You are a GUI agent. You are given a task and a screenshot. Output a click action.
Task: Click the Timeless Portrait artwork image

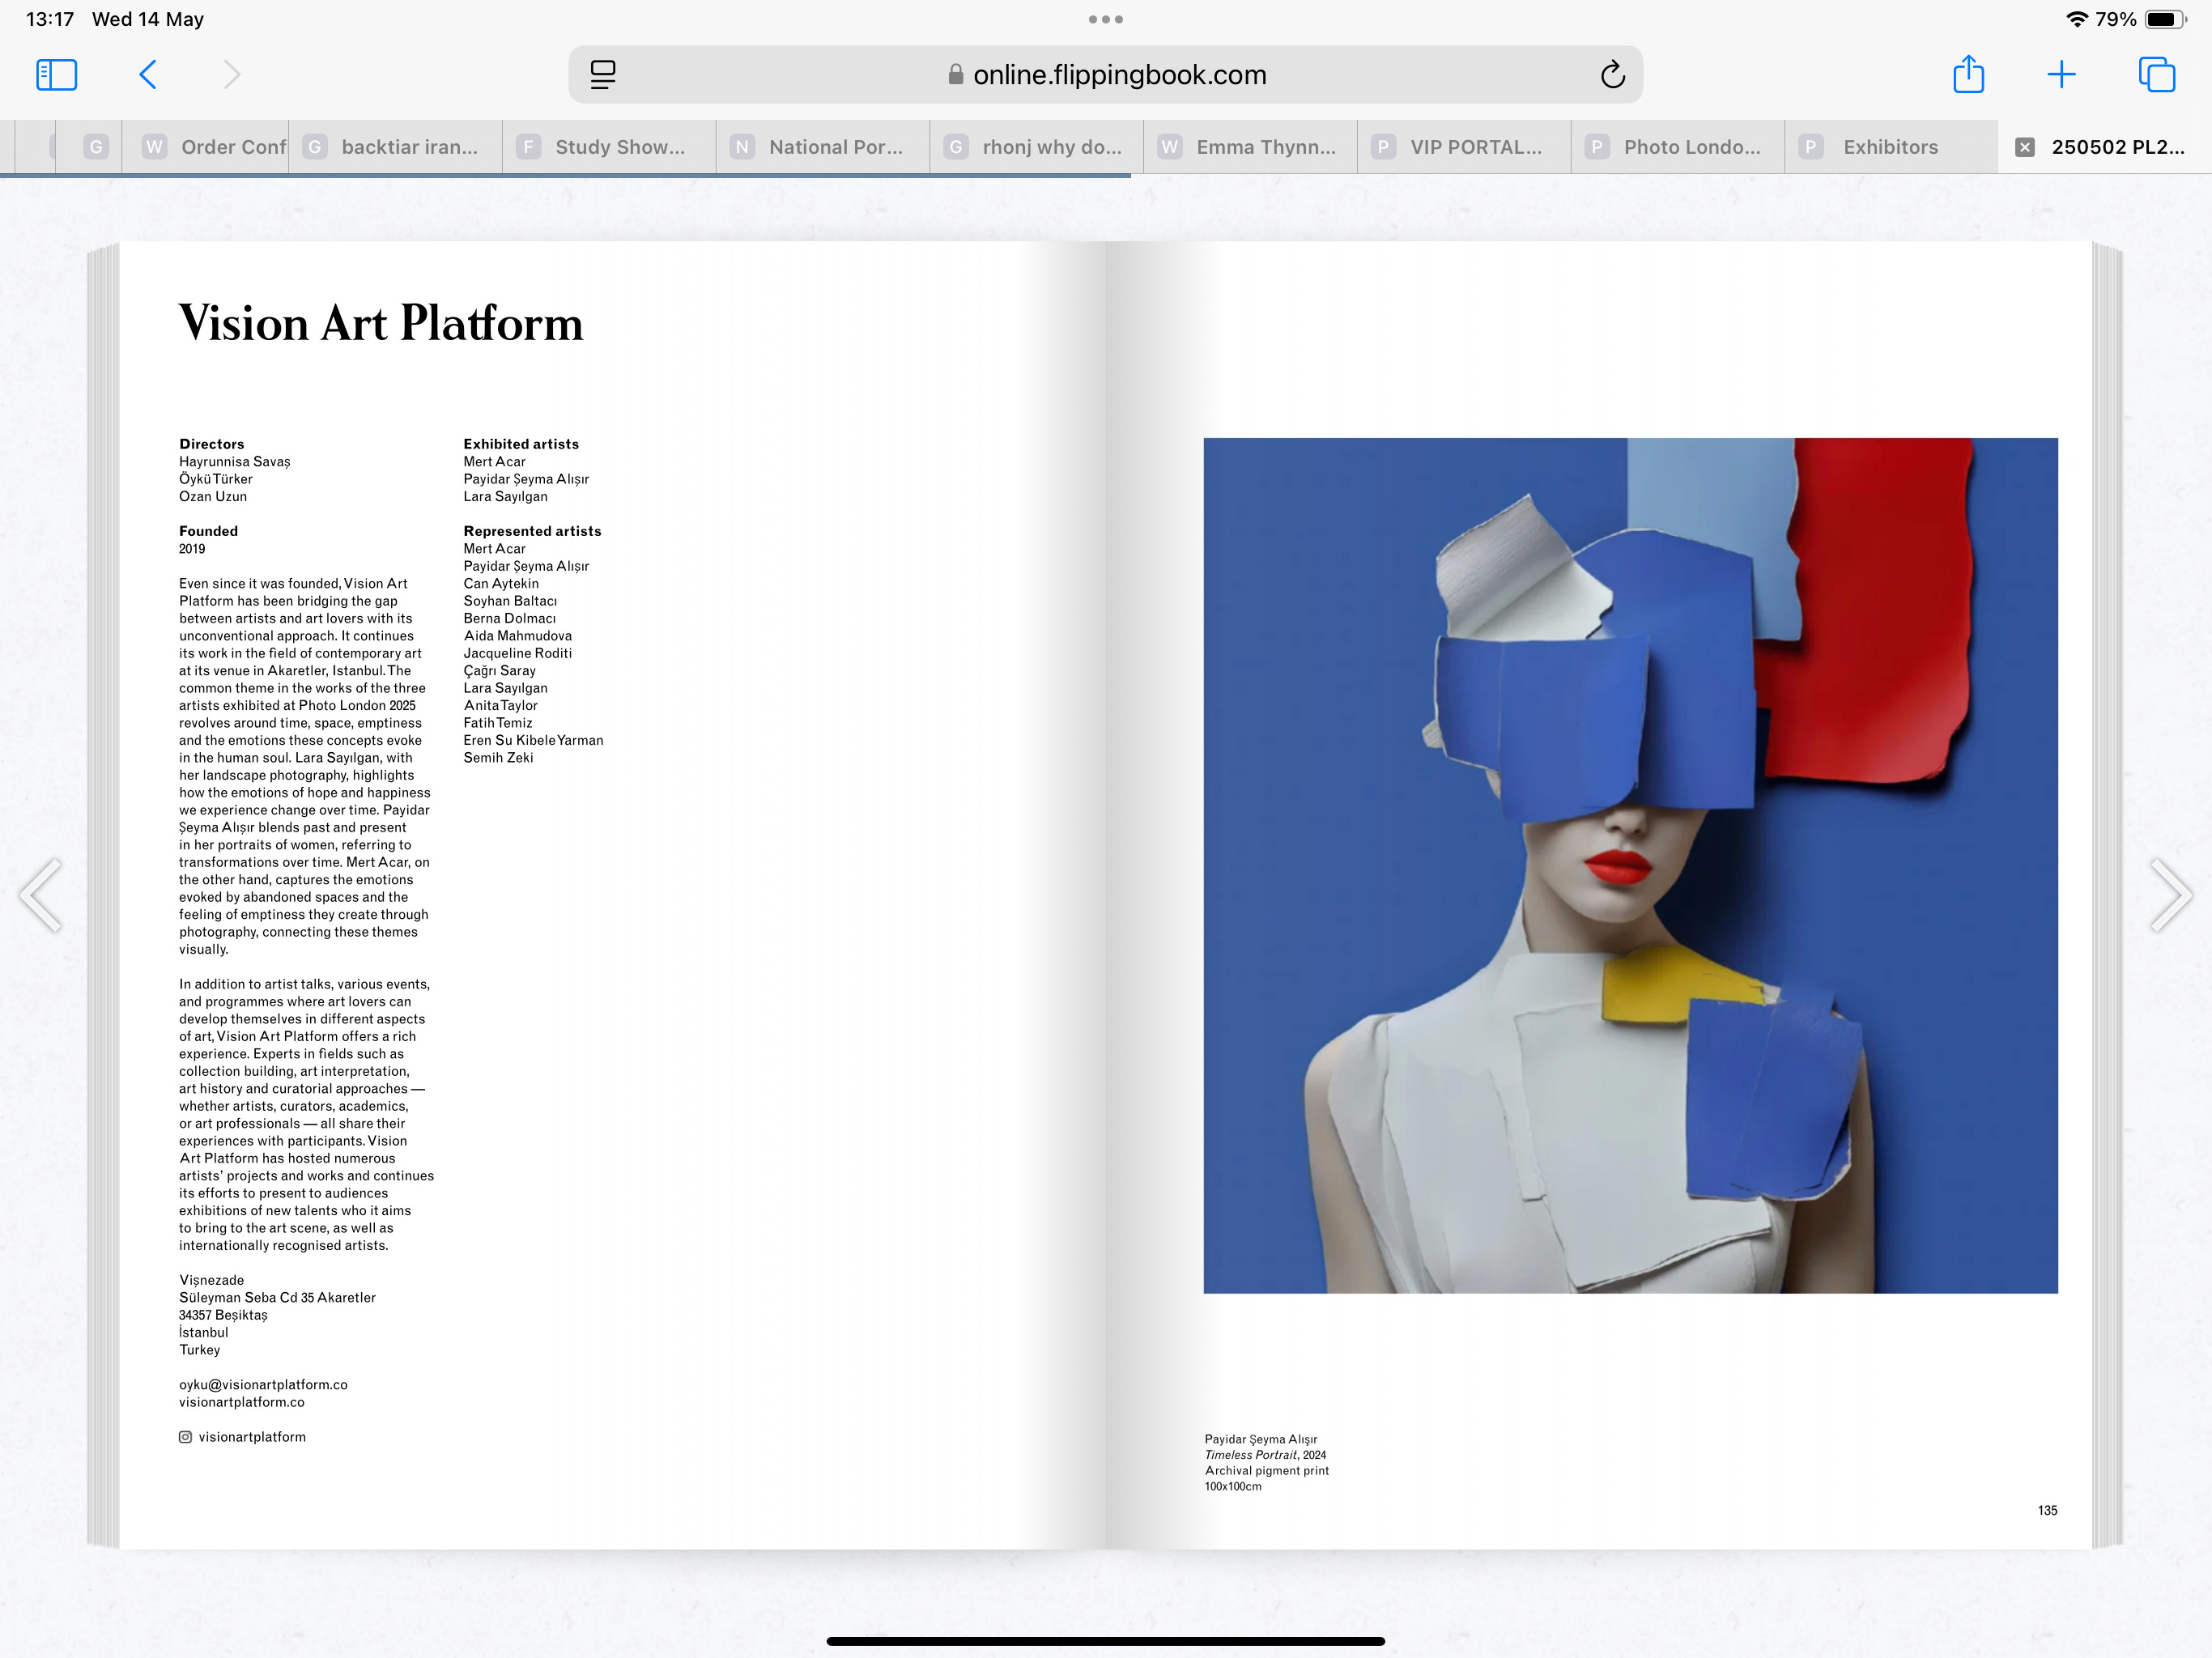1630,865
